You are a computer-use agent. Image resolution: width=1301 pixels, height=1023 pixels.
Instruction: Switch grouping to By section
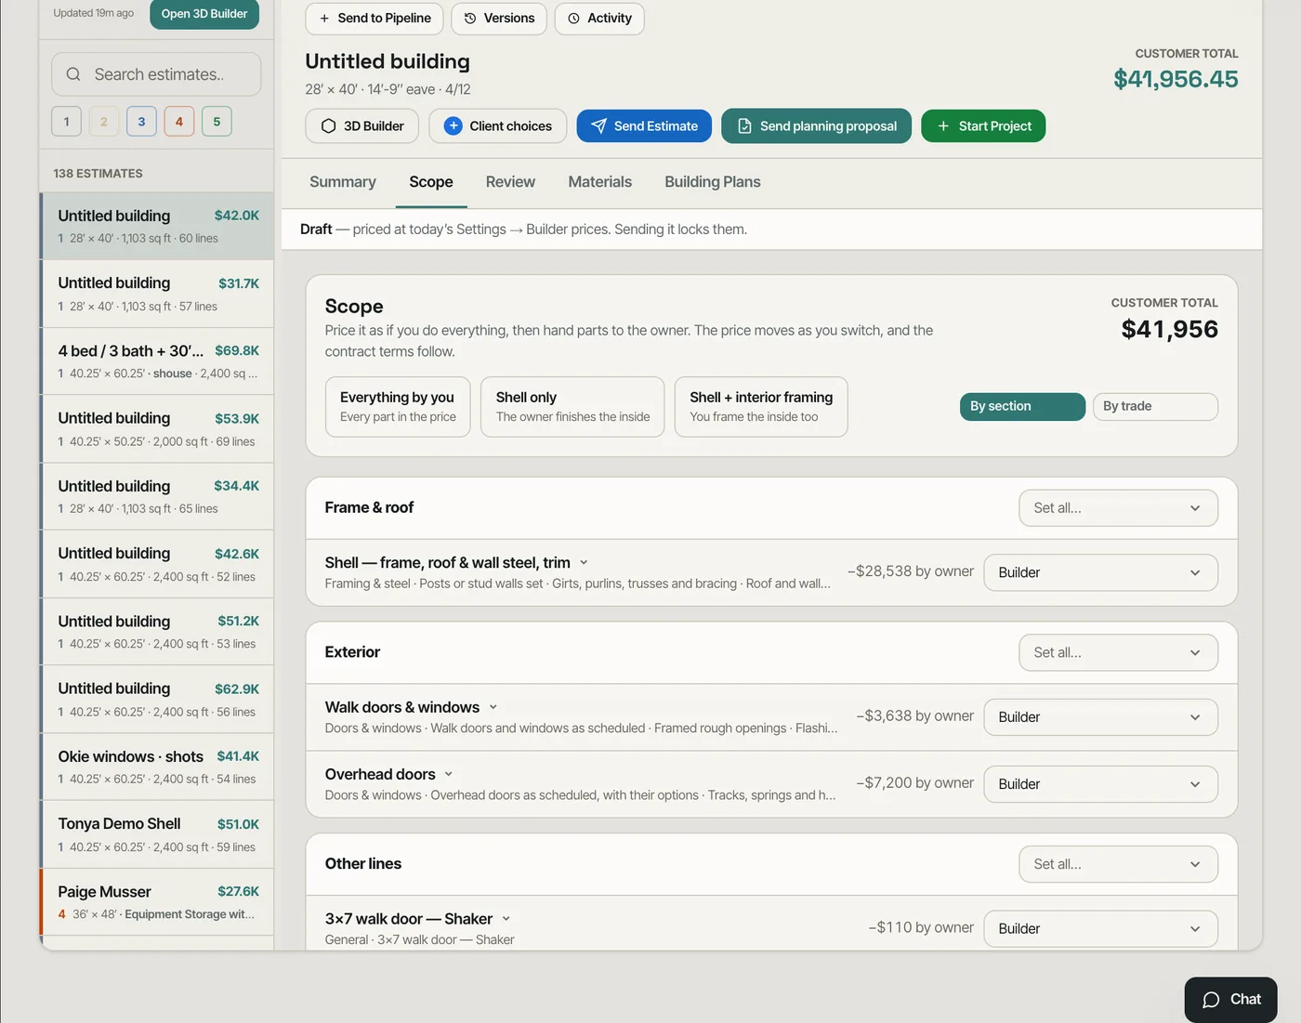click(1022, 406)
